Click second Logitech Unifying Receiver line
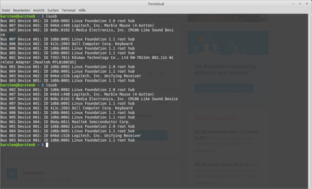 71,136
